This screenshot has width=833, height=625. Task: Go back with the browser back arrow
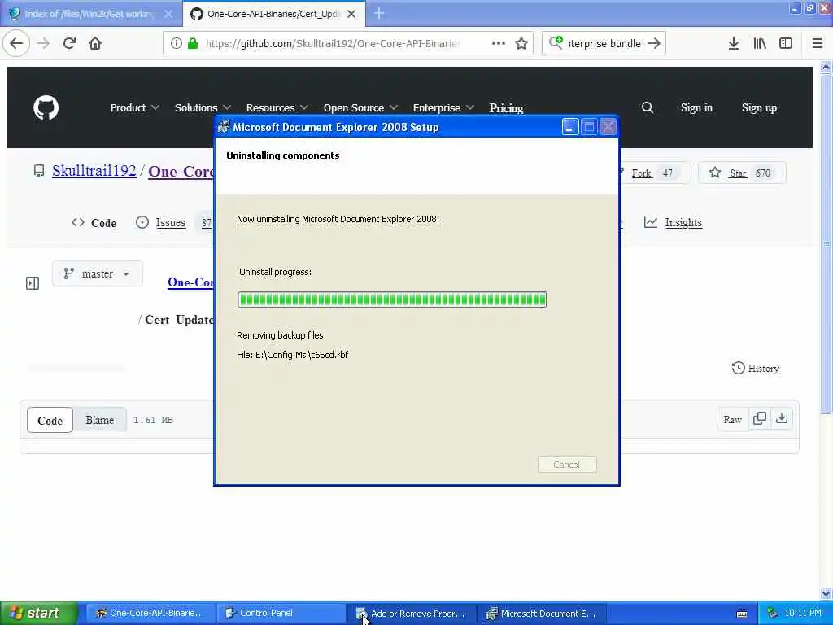click(x=16, y=43)
